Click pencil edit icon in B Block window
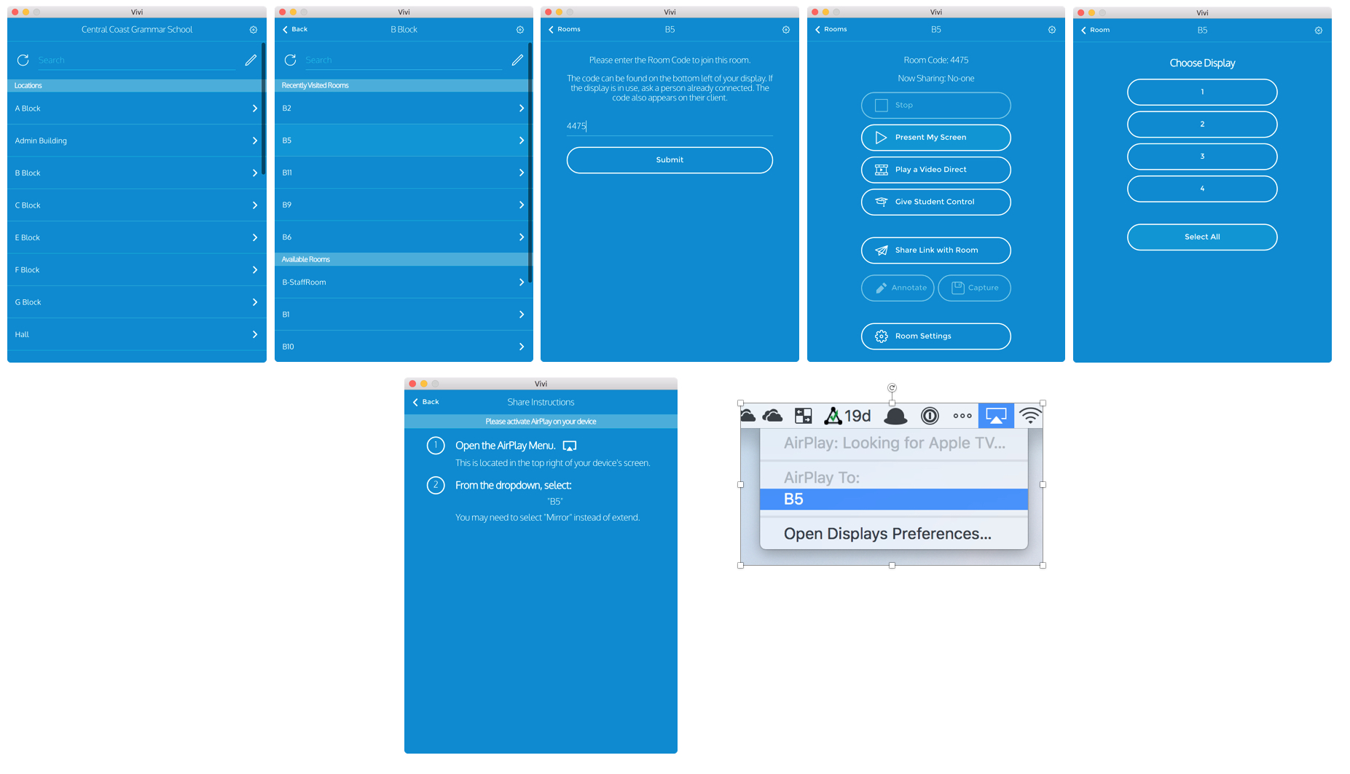The height and width of the screenshot is (774, 1350). 517,60
